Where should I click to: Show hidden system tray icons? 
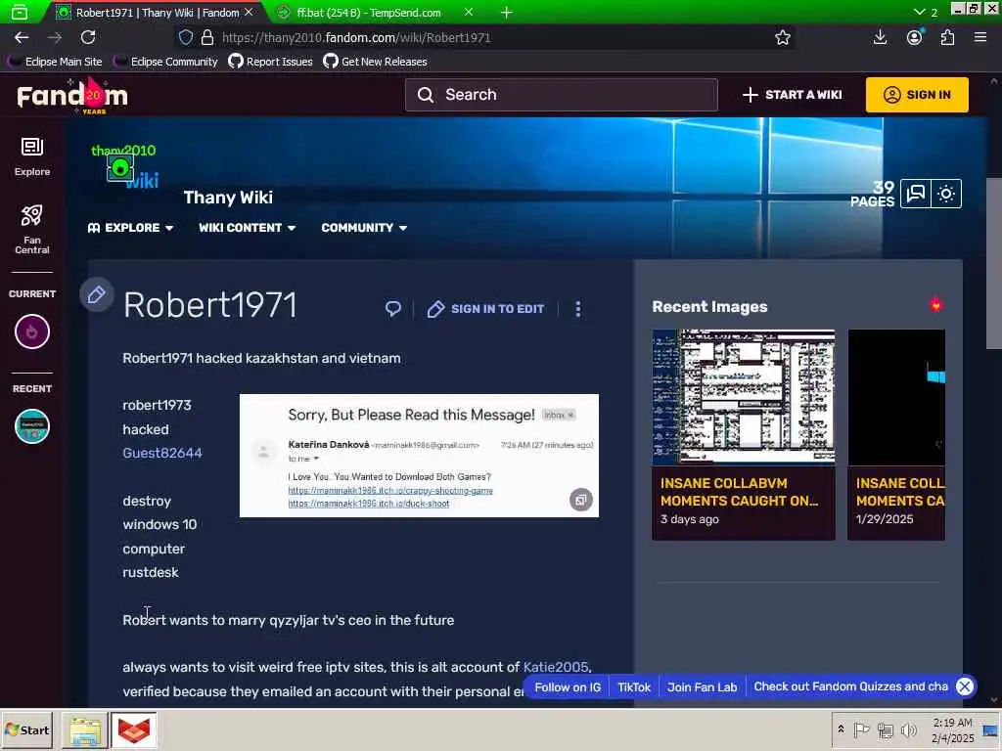click(x=841, y=729)
